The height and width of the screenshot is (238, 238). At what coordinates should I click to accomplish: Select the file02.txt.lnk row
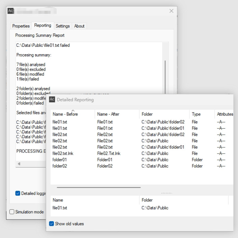click(142, 153)
